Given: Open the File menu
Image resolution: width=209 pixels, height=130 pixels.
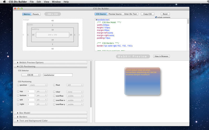Looking at the screenshot, I should (x=32, y=2).
